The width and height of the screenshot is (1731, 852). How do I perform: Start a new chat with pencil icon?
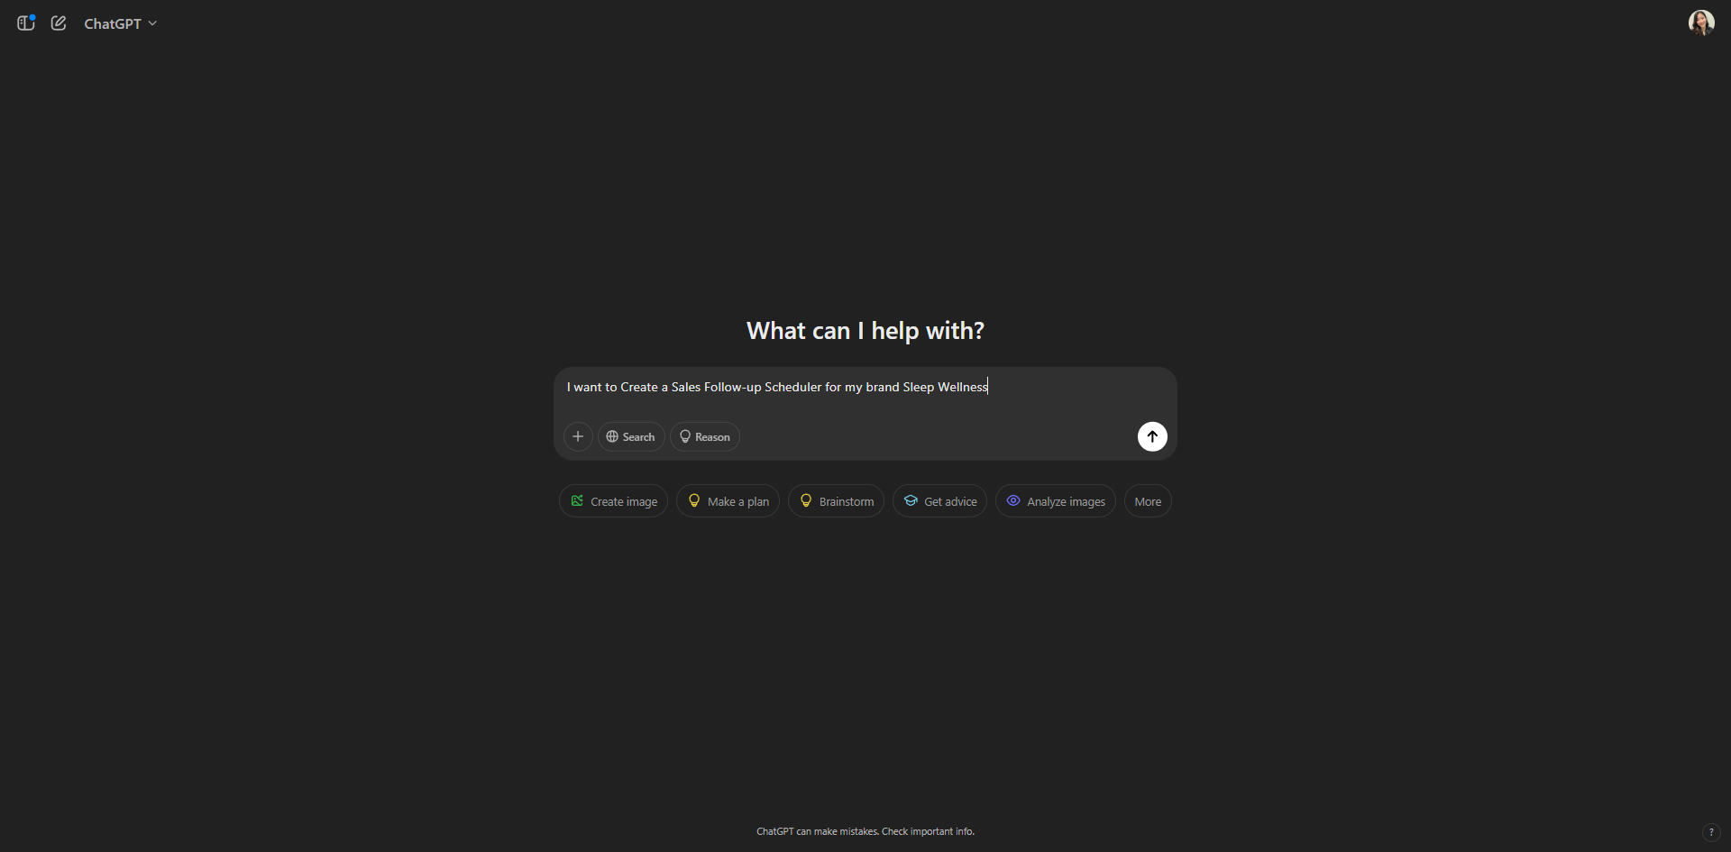coord(59,23)
